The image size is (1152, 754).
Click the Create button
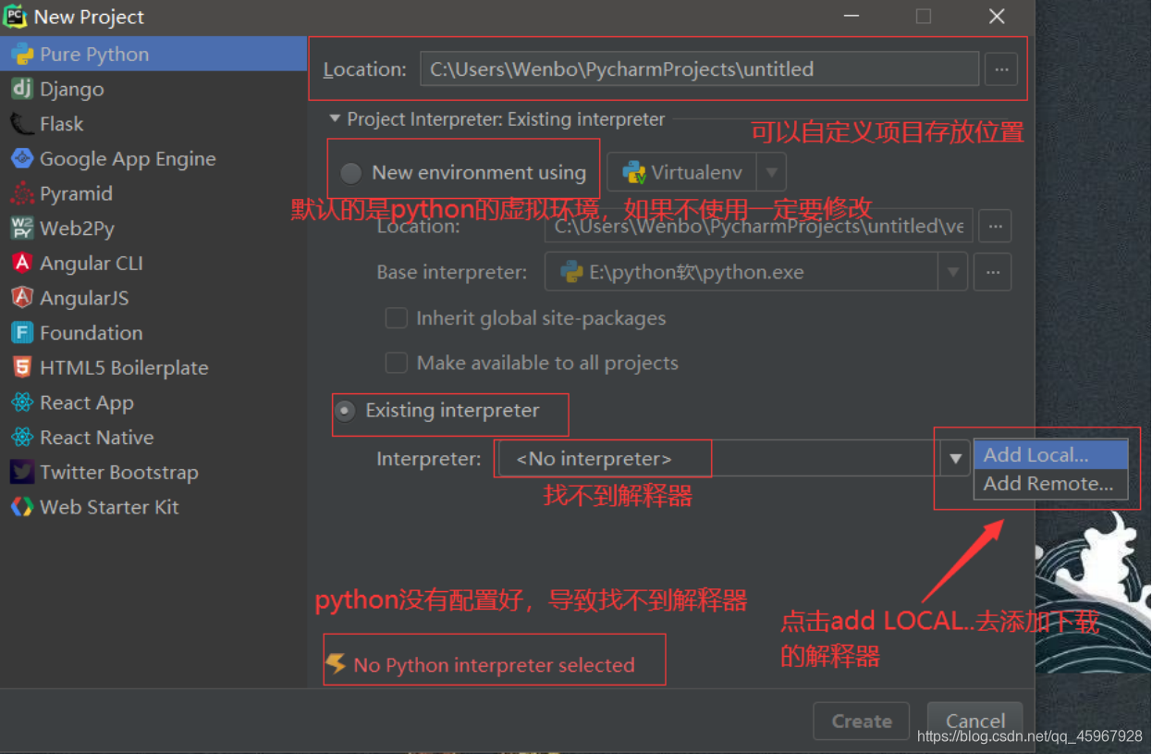click(x=862, y=721)
